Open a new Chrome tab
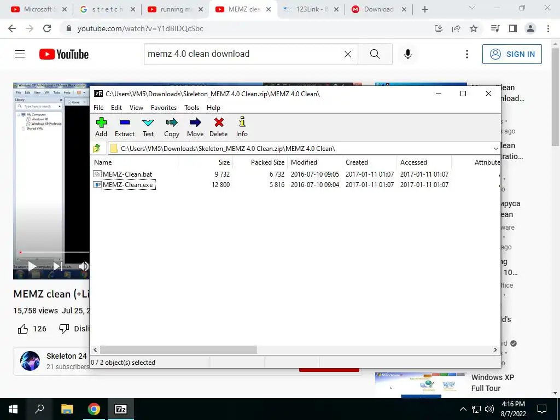This screenshot has height=420, width=560. [x=424, y=9]
